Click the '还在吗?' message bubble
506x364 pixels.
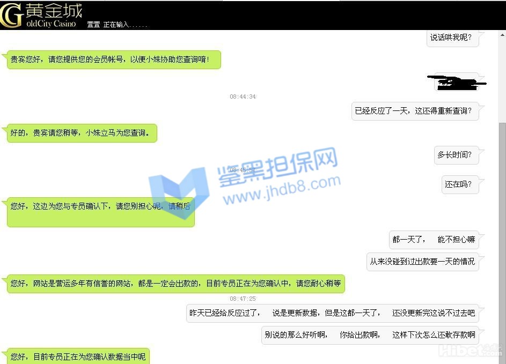(x=459, y=184)
